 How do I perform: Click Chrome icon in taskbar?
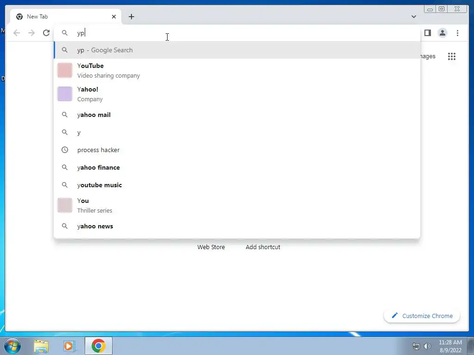(98, 346)
